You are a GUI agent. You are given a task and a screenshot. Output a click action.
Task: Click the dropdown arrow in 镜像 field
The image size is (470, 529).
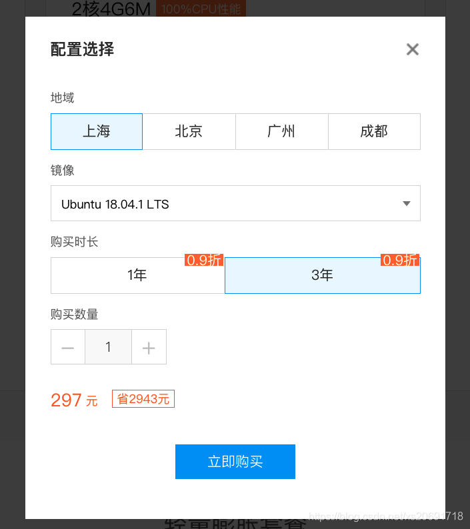[x=407, y=203]
